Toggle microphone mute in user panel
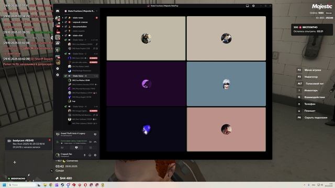This screenshot has height=188, width=335. (x=85, y=155)
